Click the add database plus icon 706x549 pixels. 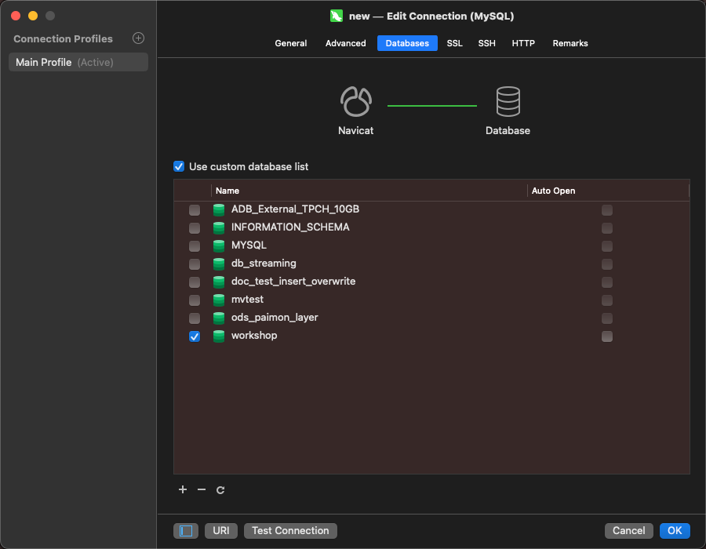tap(182, 489)
